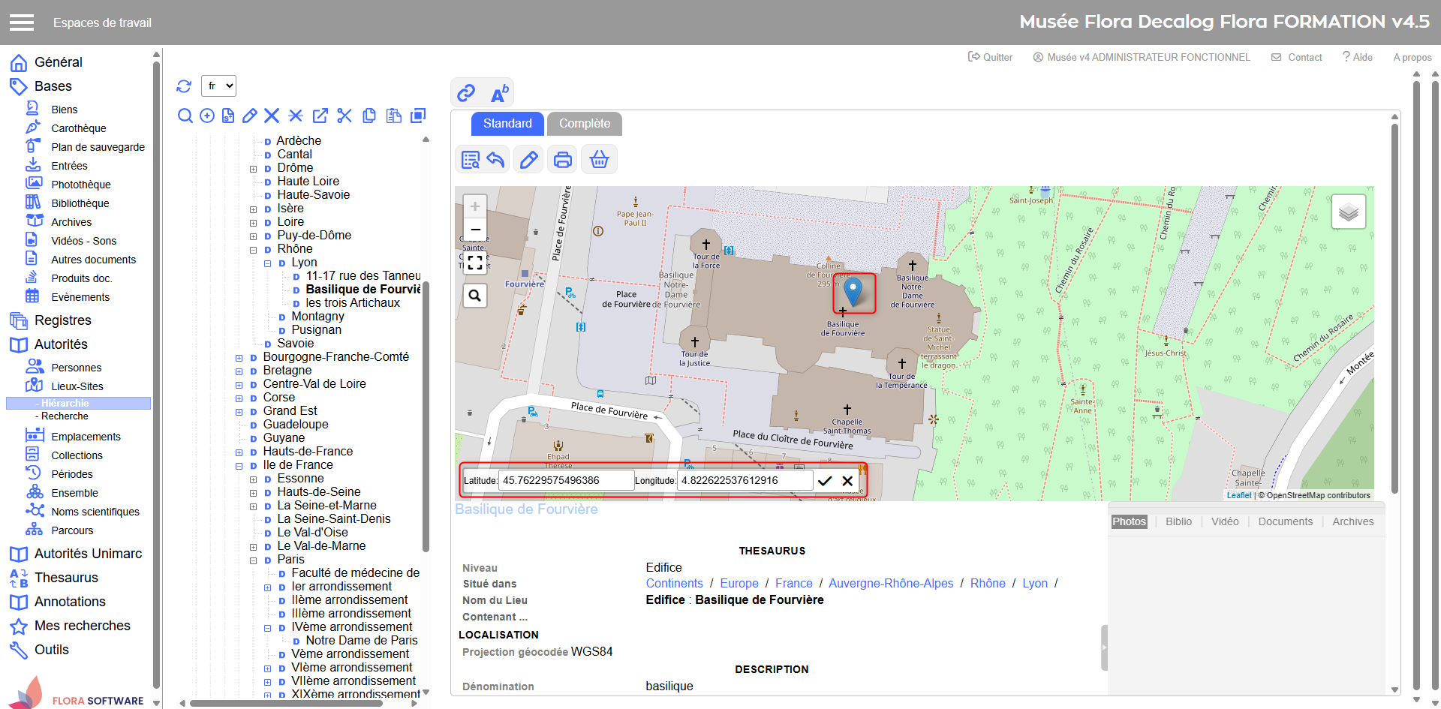Click the basket icon in record toolbar
The height and width of the screenshot is (709, 1441).
click(x=599, y=159)
